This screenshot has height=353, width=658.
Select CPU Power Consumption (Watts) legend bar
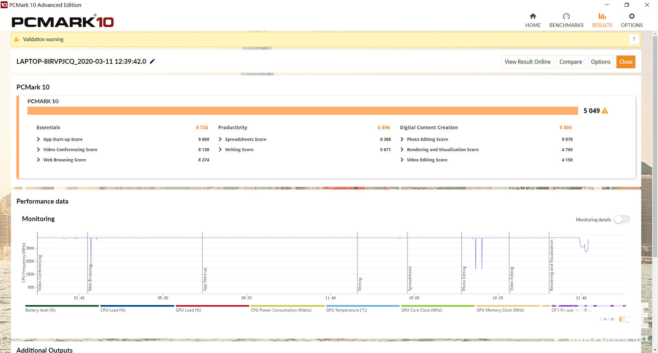pyautogui.click(x=288, y=306)
